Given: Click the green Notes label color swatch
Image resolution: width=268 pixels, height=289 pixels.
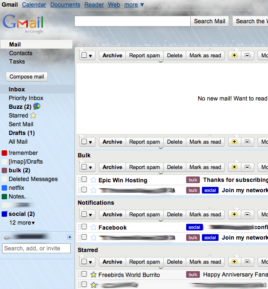Looking at the screenshot, I should pos(5,196).
